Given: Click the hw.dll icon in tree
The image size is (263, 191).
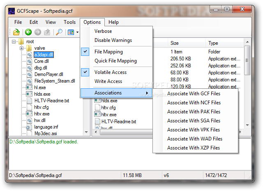Looking at the screenshot, I should click(29, 120).
